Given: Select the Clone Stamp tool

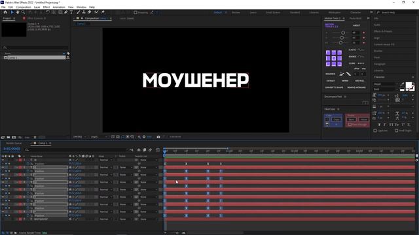Looking at the screenshot, I should (x=84, y=12).
